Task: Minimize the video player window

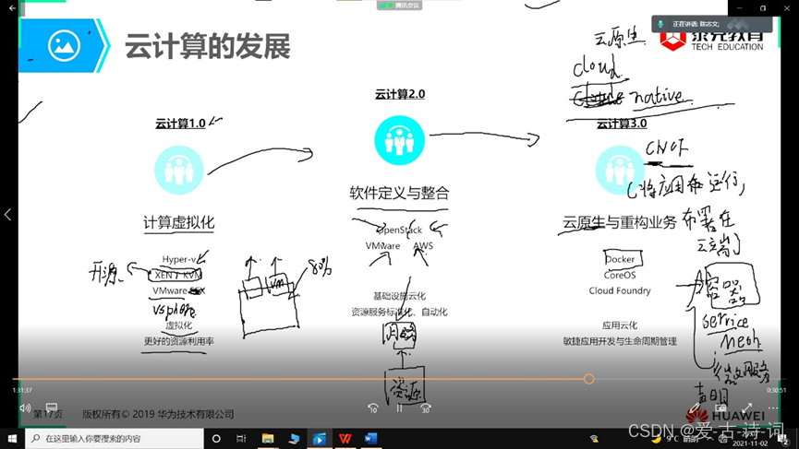Action: point(740,8)
